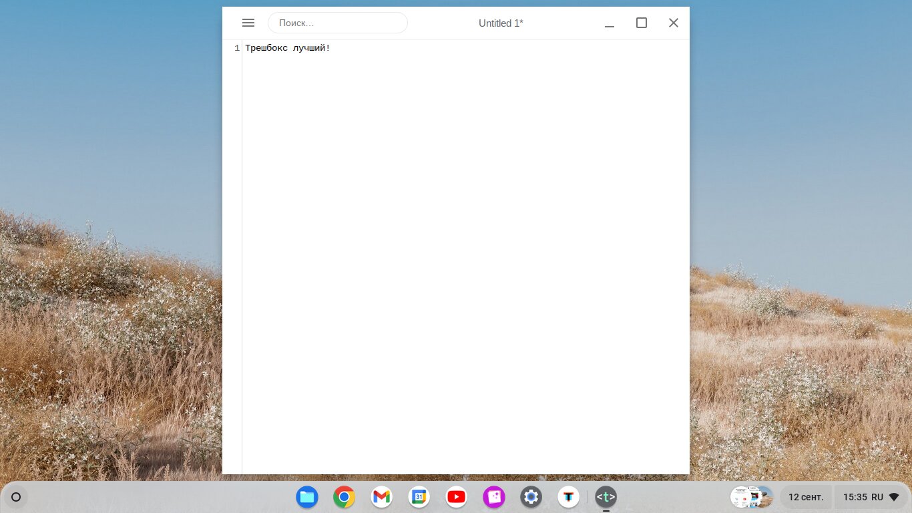
Task: Open the Trashbox T app on shelf
Action: pyautogui.click(x=569, y=497)
